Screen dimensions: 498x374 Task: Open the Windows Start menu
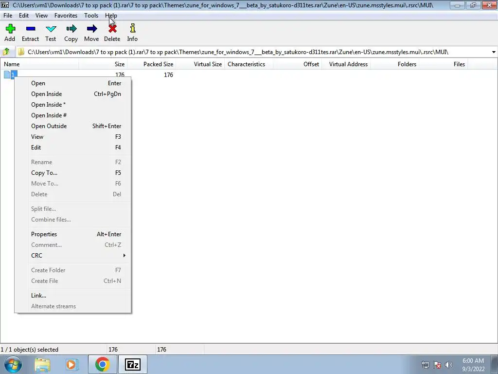pos(13,364)
